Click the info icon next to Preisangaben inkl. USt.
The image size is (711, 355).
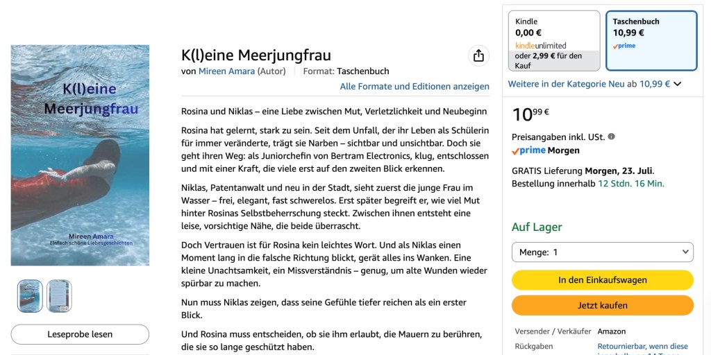[x=612, y=137]
